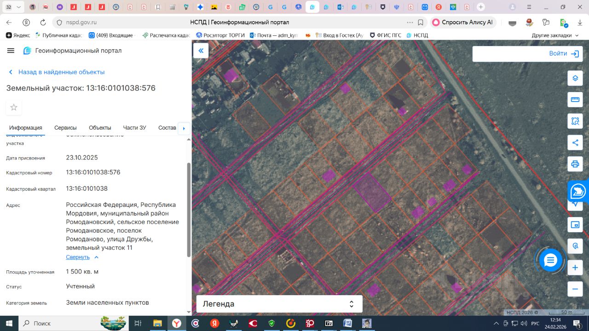This screenshot has width=589, height=331.
Task: Open the map layers panel
Action: [575, 78]
